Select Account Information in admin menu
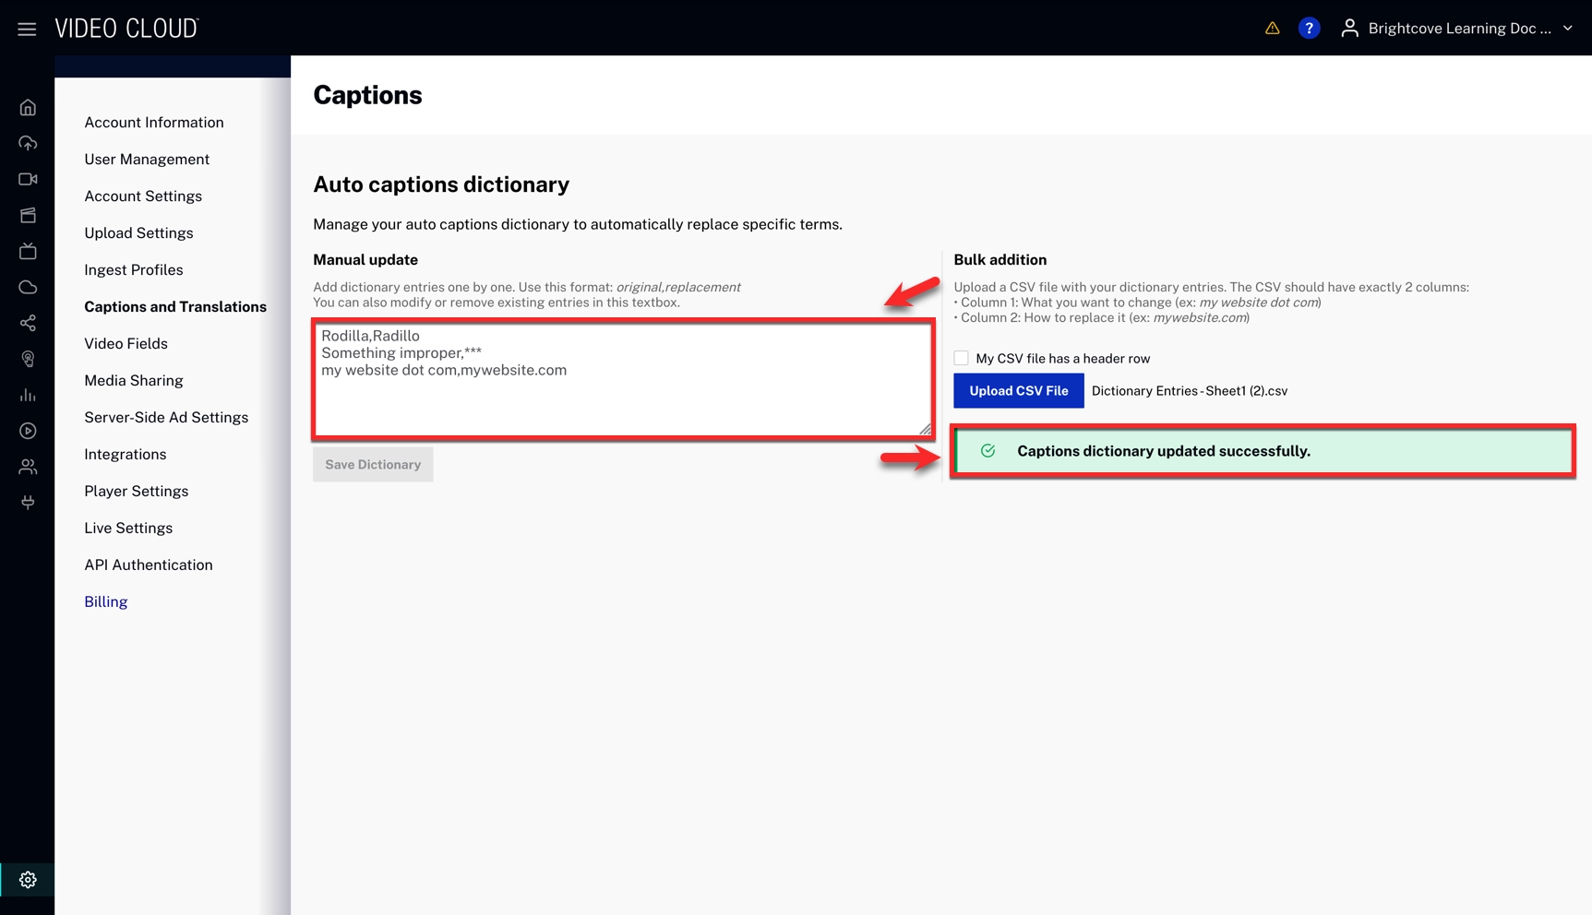The width and height of the screenshot is (1592, 915). pos(154,123)
